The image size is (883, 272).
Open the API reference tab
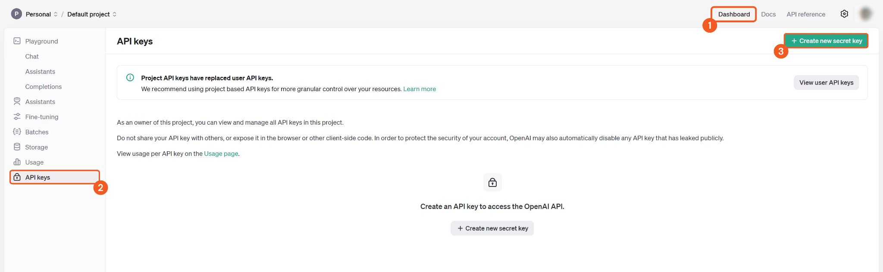click(806, 14)
